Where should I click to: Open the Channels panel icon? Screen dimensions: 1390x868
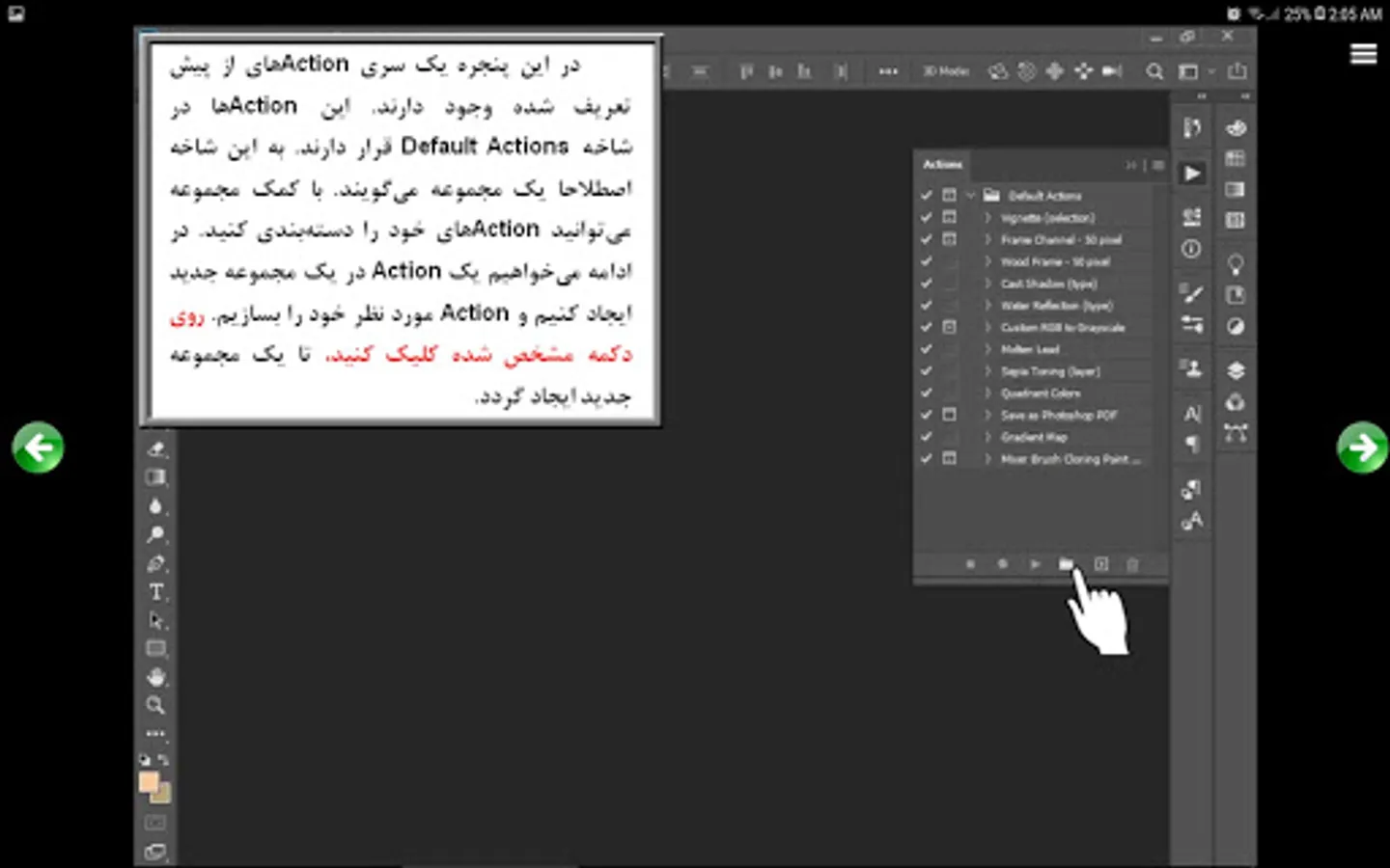pos(1236,402)
